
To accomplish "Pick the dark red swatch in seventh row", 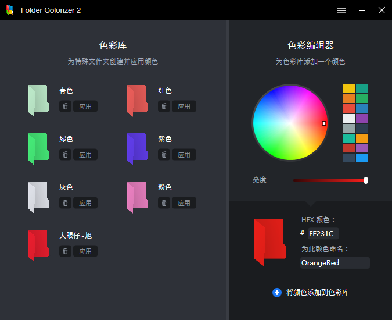I will point(349,148).
